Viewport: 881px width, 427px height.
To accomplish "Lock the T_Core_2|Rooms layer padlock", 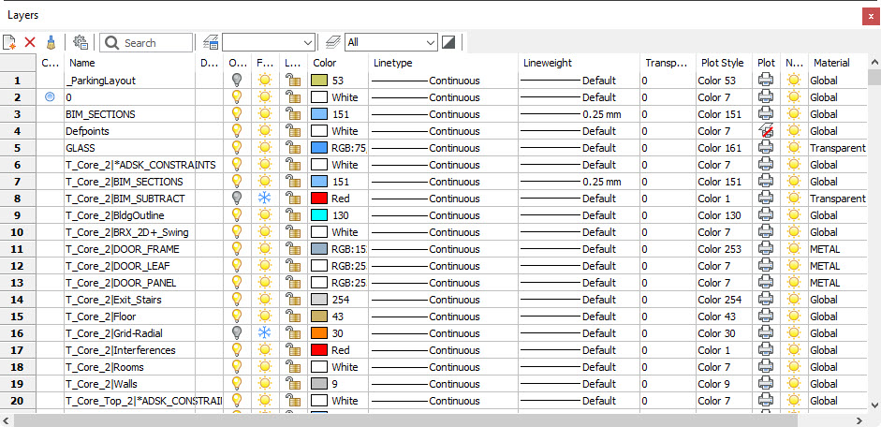I will (293, 367).
